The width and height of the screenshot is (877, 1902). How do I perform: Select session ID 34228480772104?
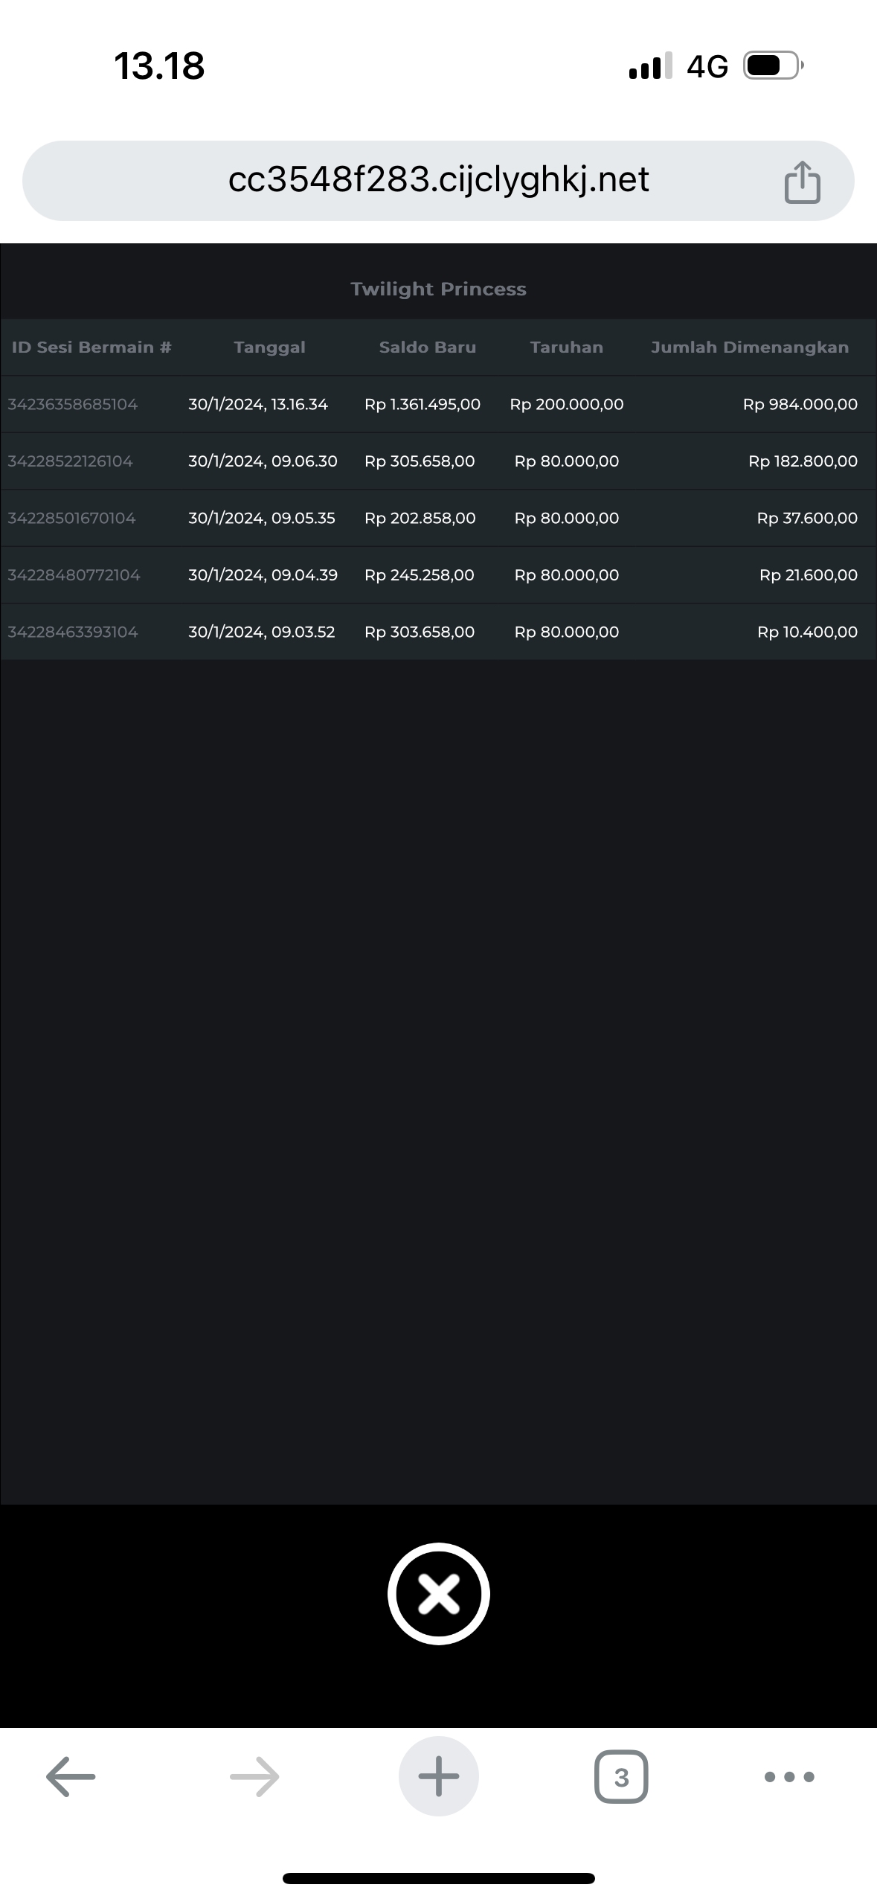click(x=74, y=575)
